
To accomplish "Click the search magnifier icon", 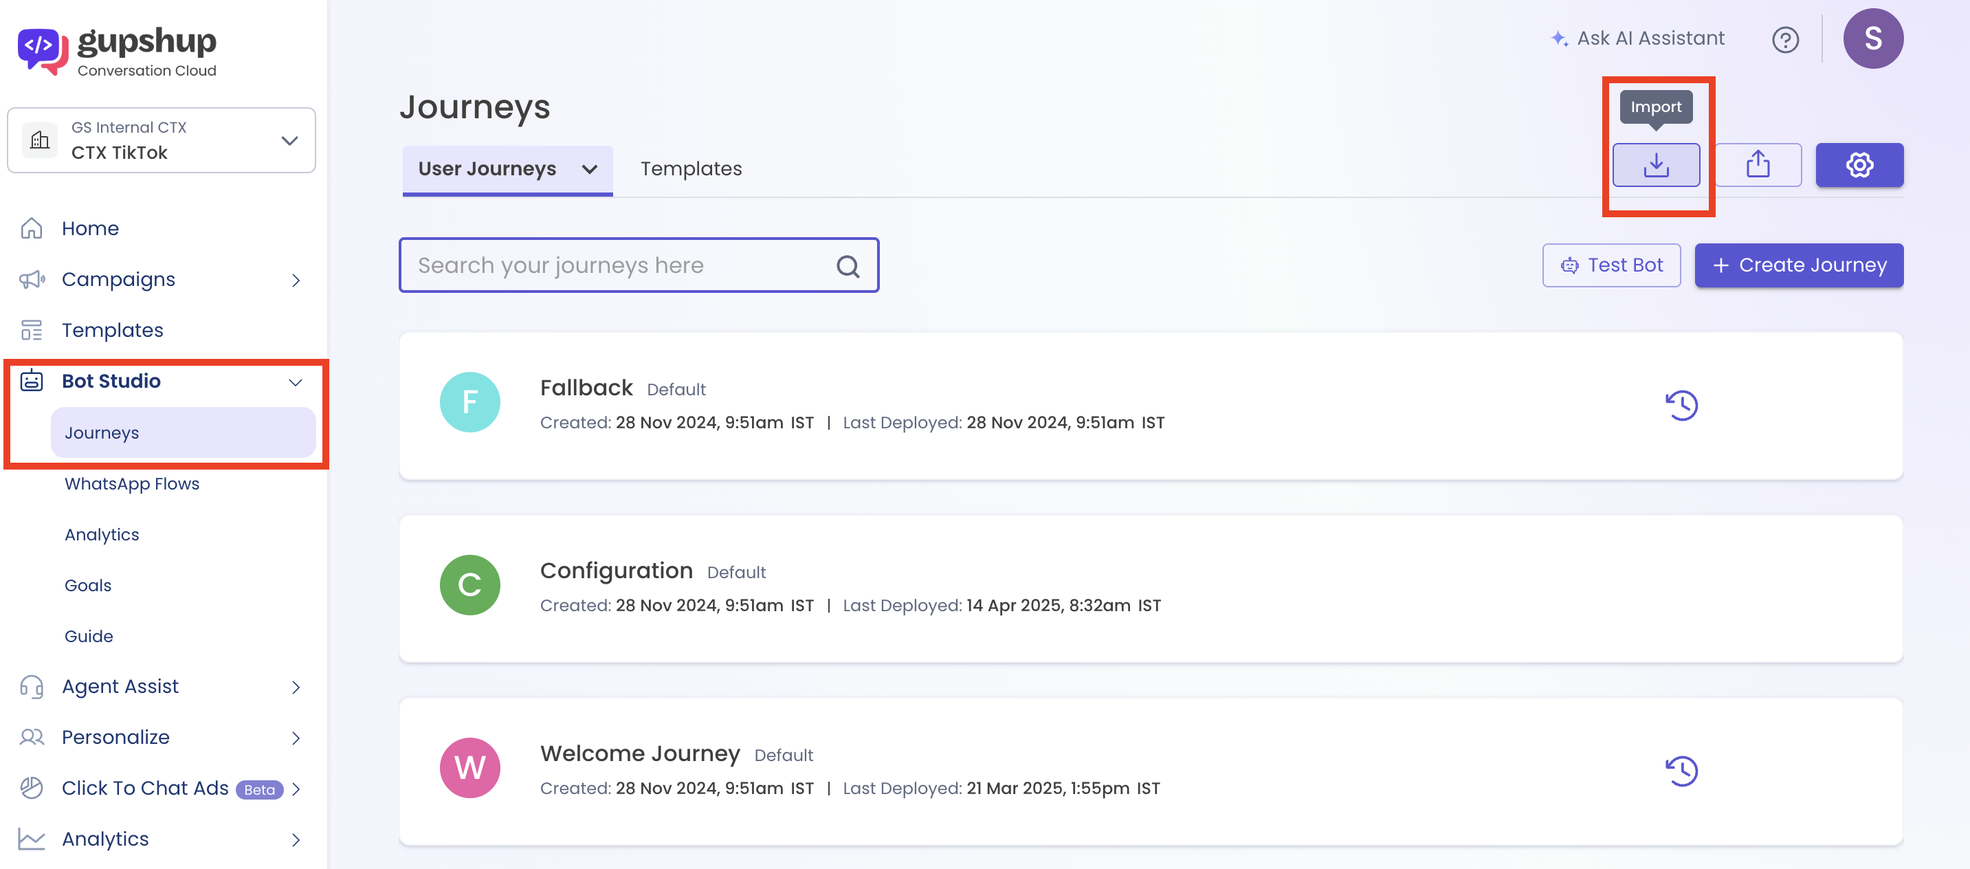I will [848, 265].
